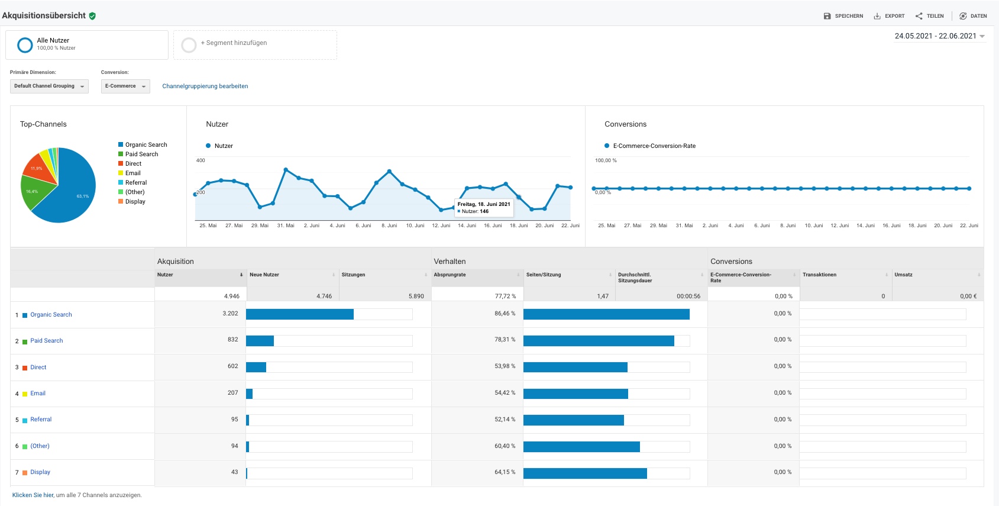Image resolution: width=999 pixels, height=506 pixels.
Task: Click the Nutzer chart legend dot
Action: pyautogui.click(x=208, y=146)
